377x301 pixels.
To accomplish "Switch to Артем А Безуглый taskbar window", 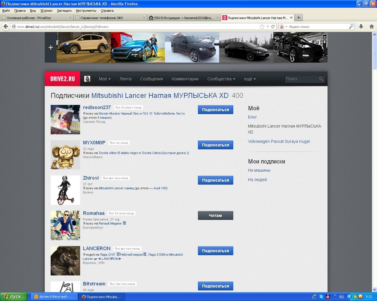I will [x=54, y=297].
